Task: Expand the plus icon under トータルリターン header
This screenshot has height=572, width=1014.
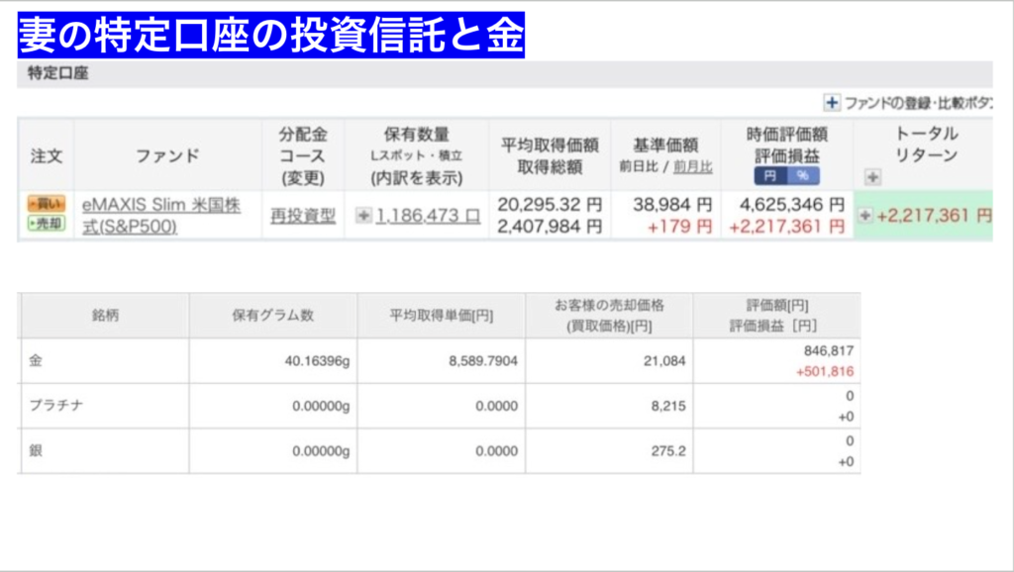Action: pos(872,177)
